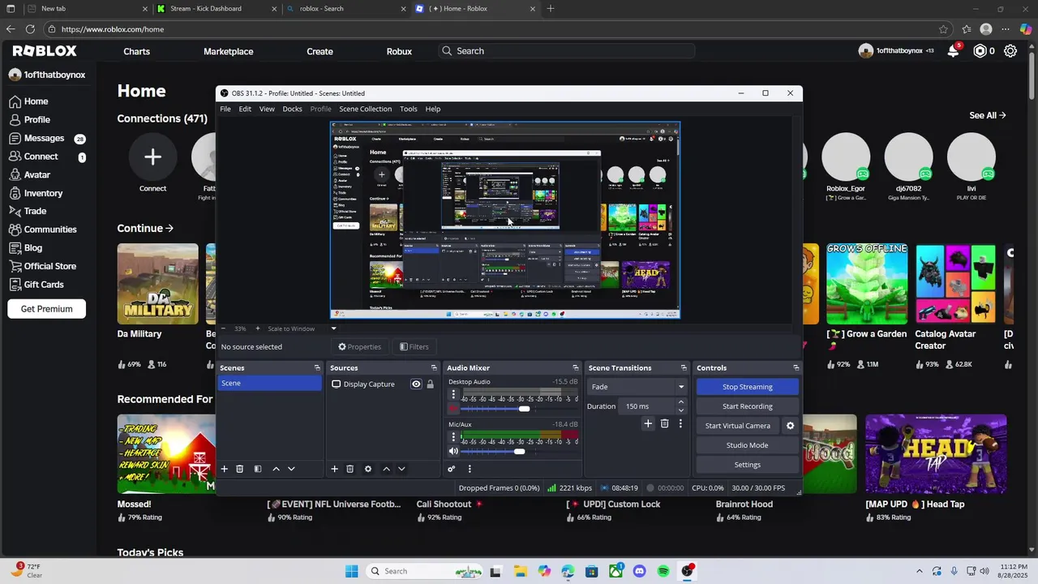1038x584 pixels.
Task: Open source properties gear in Sources dock
Action: tap(368, 469)
